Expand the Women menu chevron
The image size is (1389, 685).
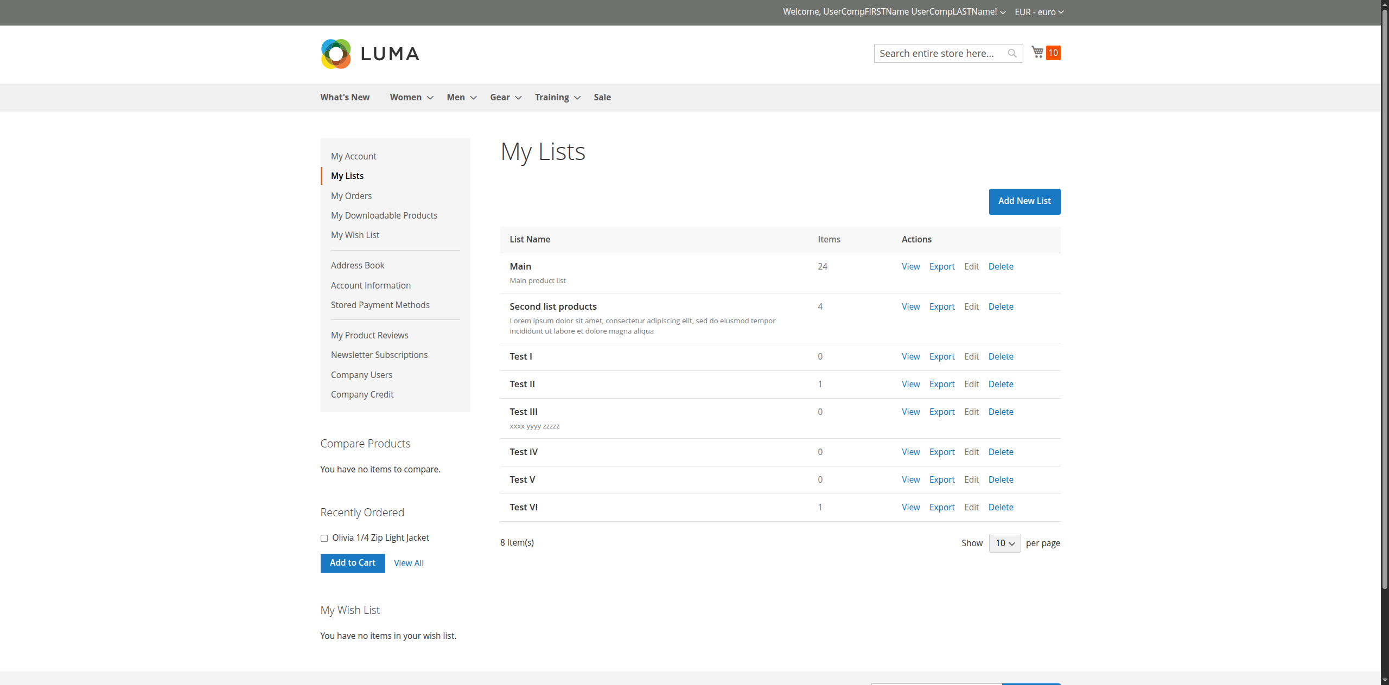[x=430, y=98]
